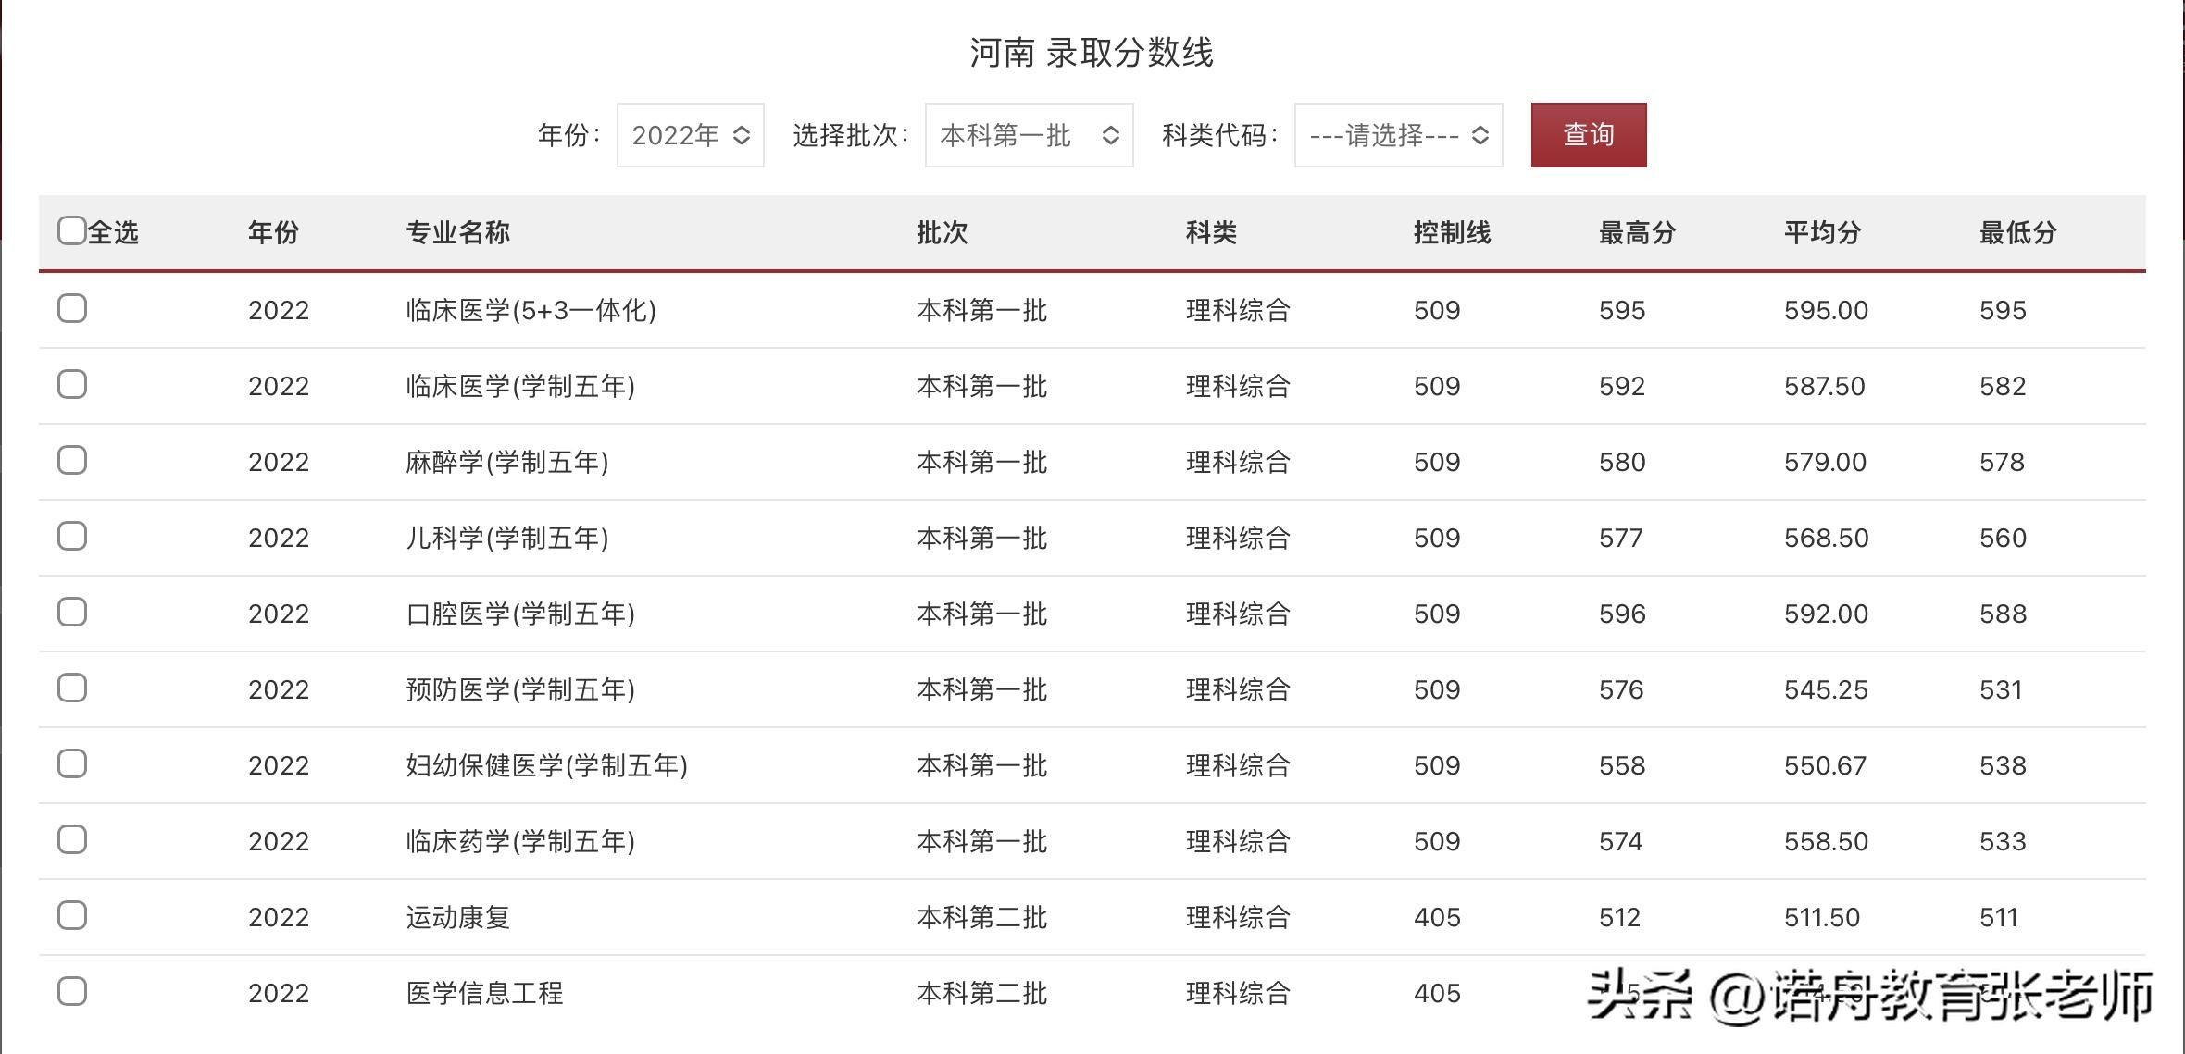Screen dimensions: 2185x1054
Task: Tick the 预防医学(学制五年) checkbox
Action: [x=72, y=688]
